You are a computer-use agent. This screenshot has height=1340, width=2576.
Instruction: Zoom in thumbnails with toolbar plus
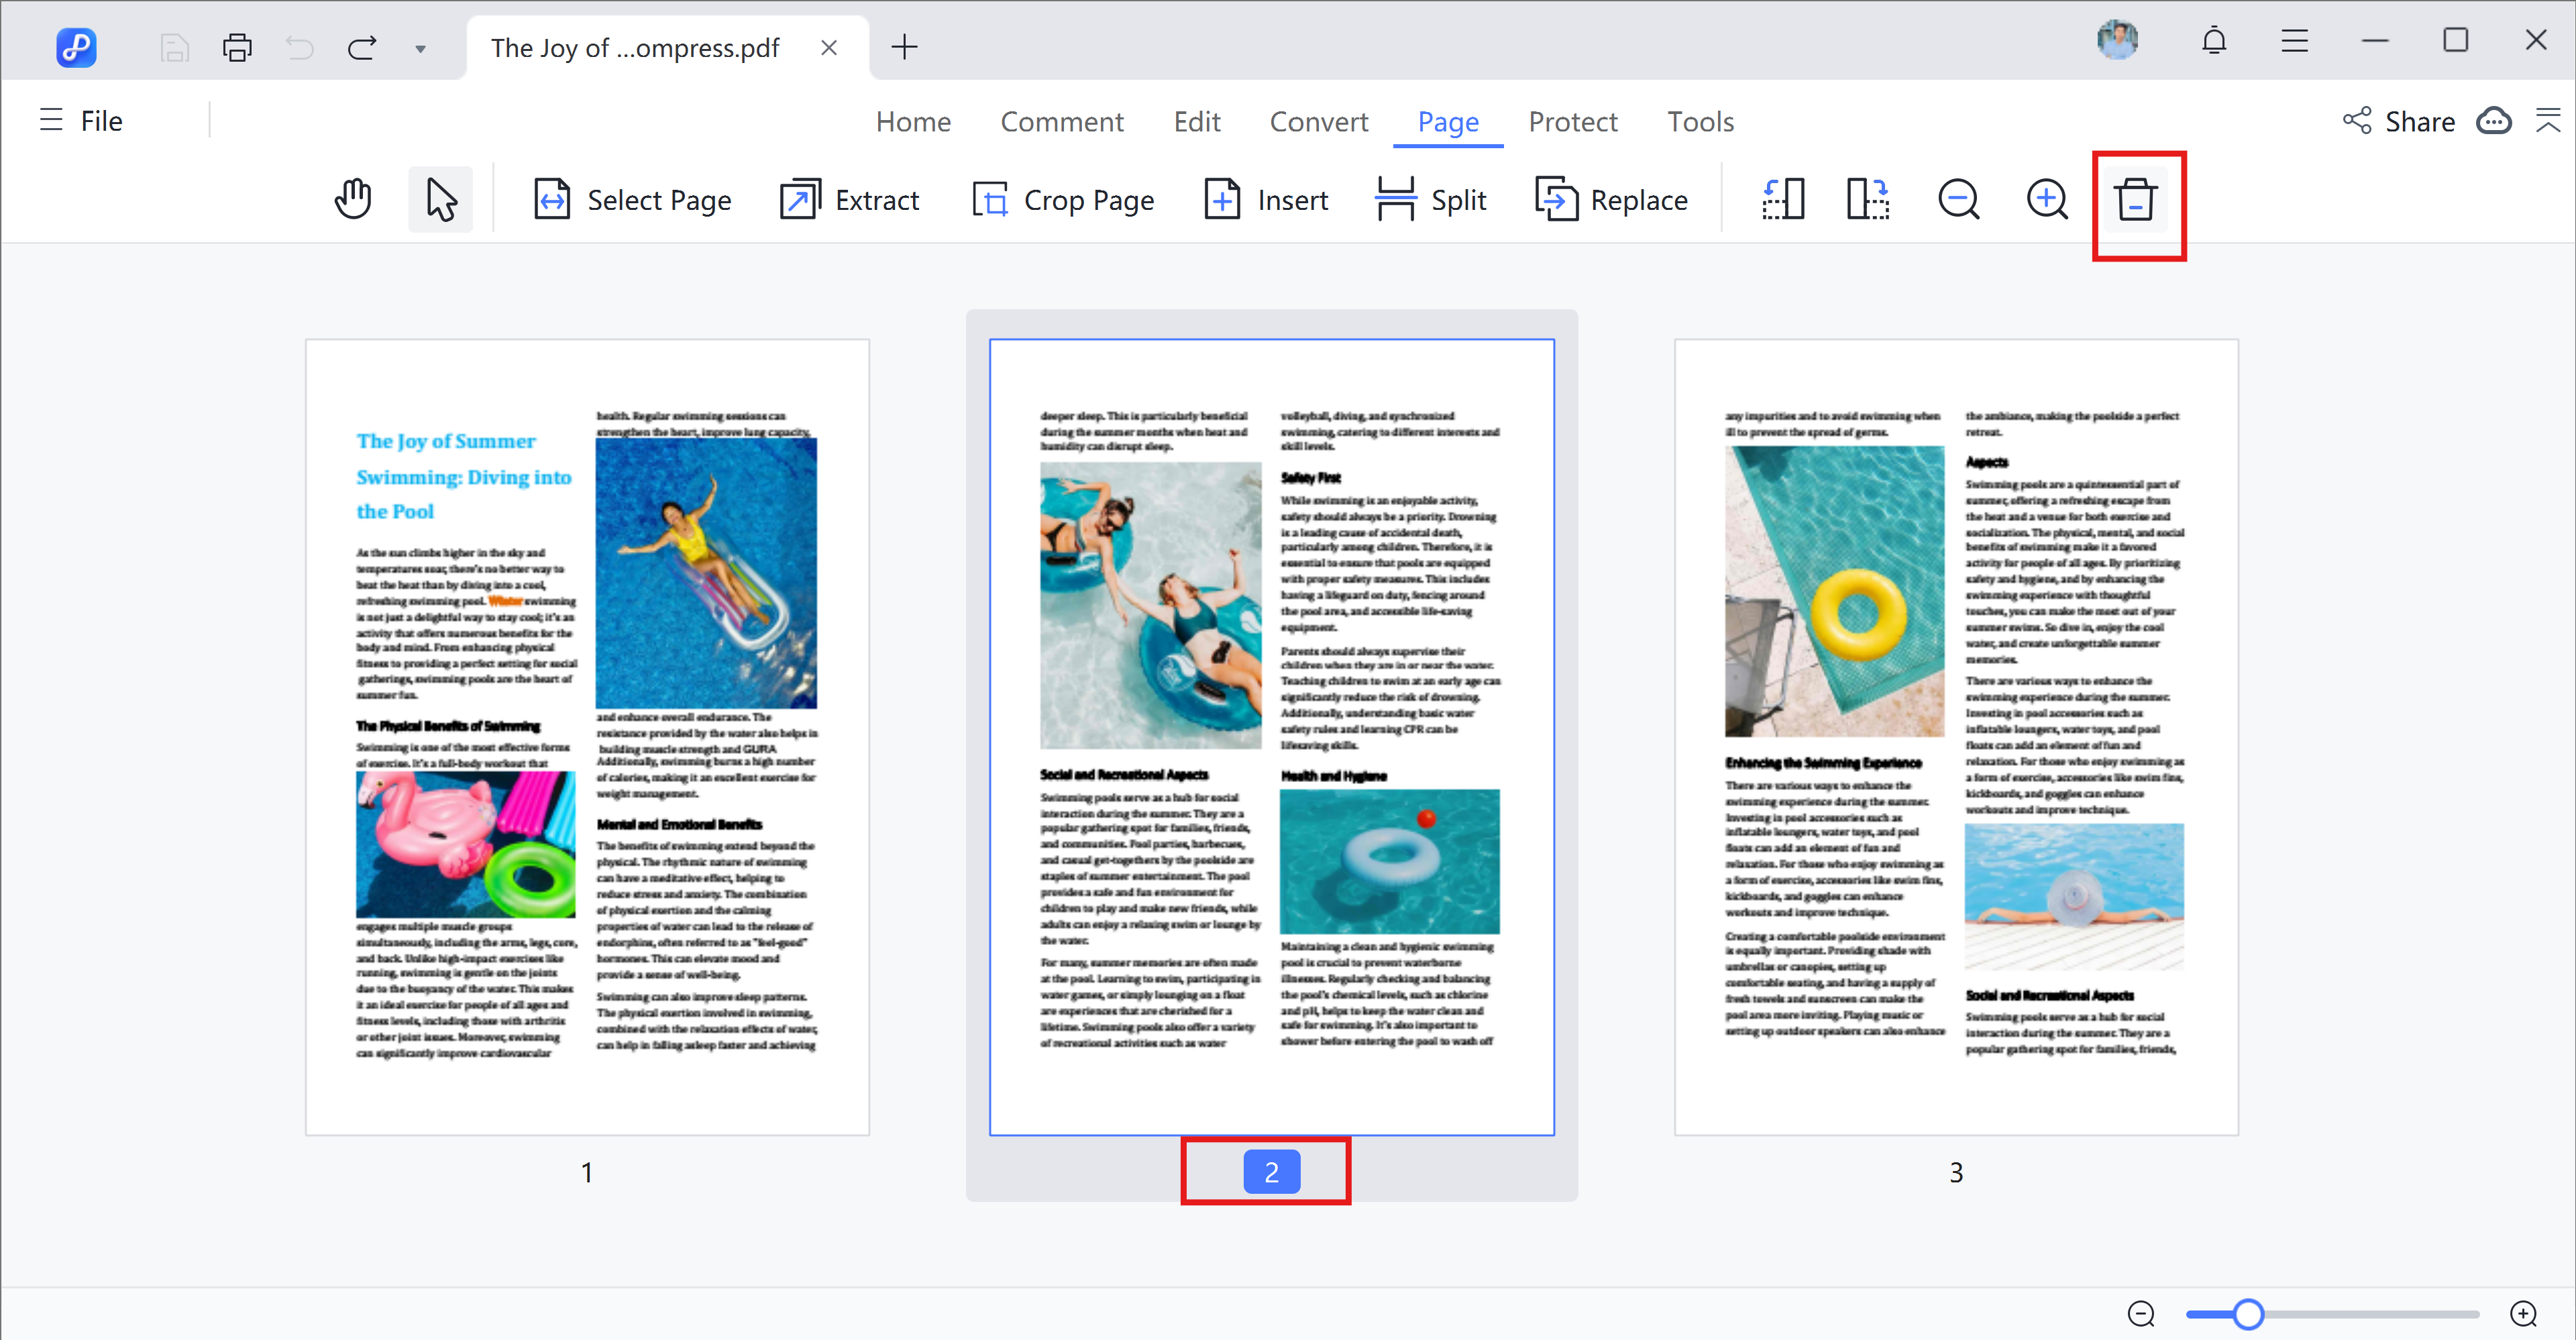[x=2046, y=199]
